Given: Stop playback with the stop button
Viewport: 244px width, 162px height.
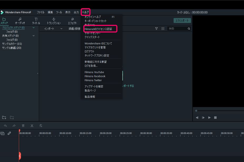Looking at the screenshot, I should pyautogui.click(x=215, y=118).
